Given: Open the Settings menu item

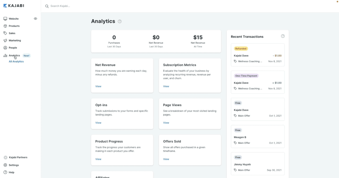Looking at the screenshot, I should (14, 165).
